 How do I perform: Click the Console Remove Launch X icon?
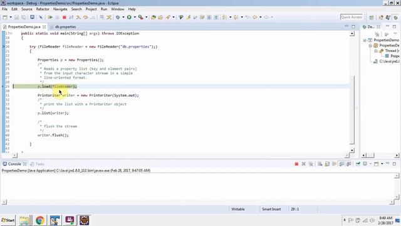[x=303, y=164]
